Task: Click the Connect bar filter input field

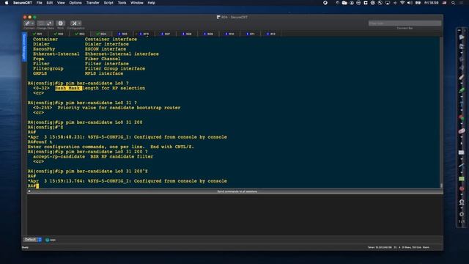Action: coord(405,23)
